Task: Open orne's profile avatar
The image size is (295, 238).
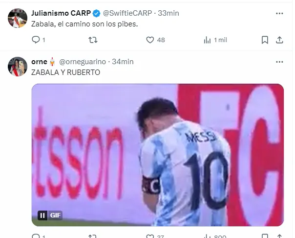Action: 18,67
